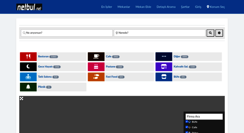Click the marker icon next to Büfe filter
The height and width of the screenshot is (133, 244).
pos(190,122)
